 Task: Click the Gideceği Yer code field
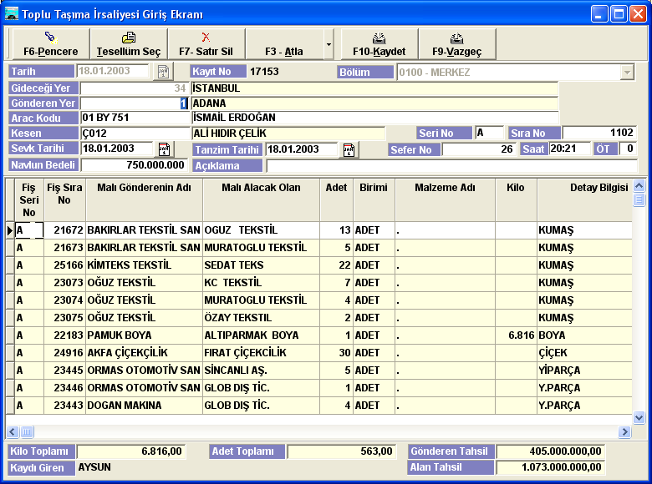click(135, 88)
